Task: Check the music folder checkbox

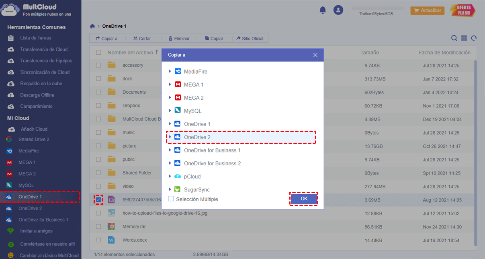Action: click(98, 132)
